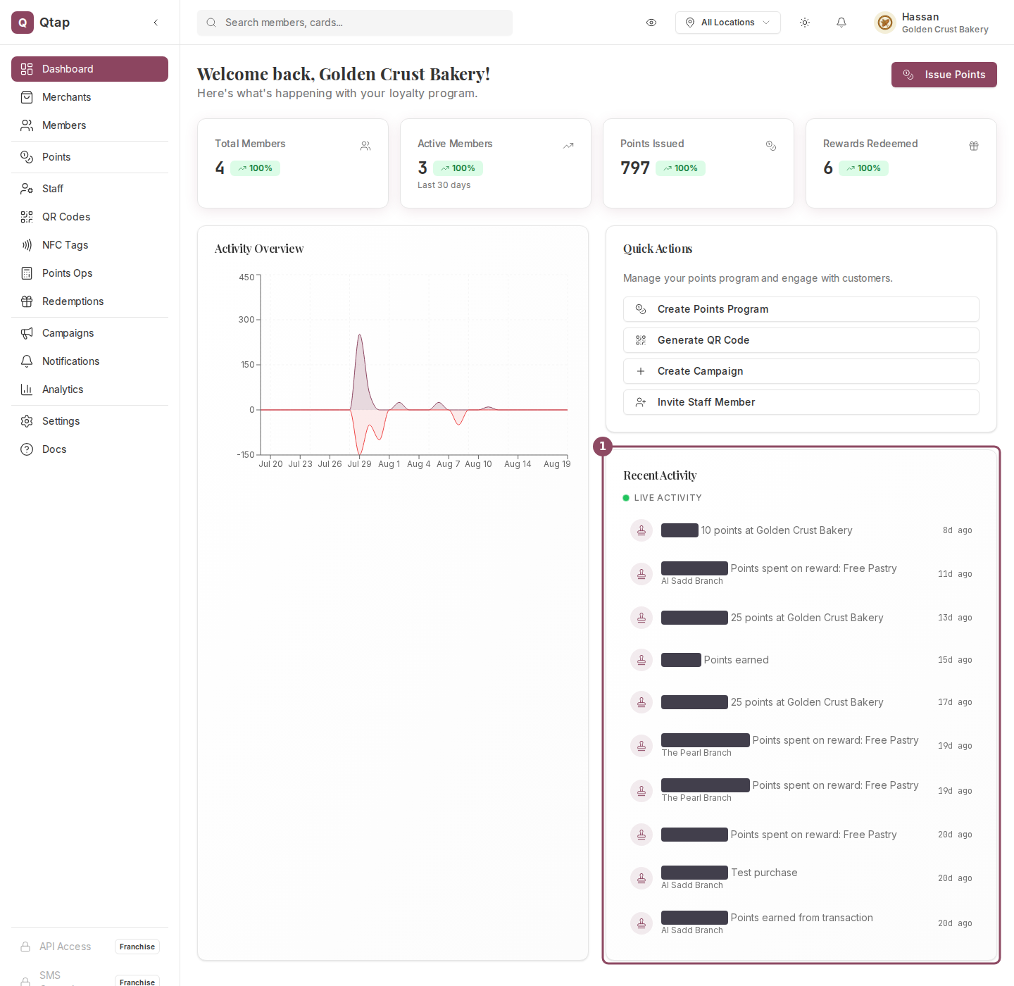Click the header notification bell icon
This screenshot has width=1014, height=986.
pos(841,23)
